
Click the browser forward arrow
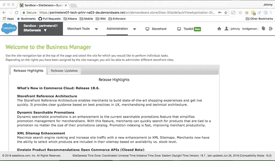[x=10, y=12]
